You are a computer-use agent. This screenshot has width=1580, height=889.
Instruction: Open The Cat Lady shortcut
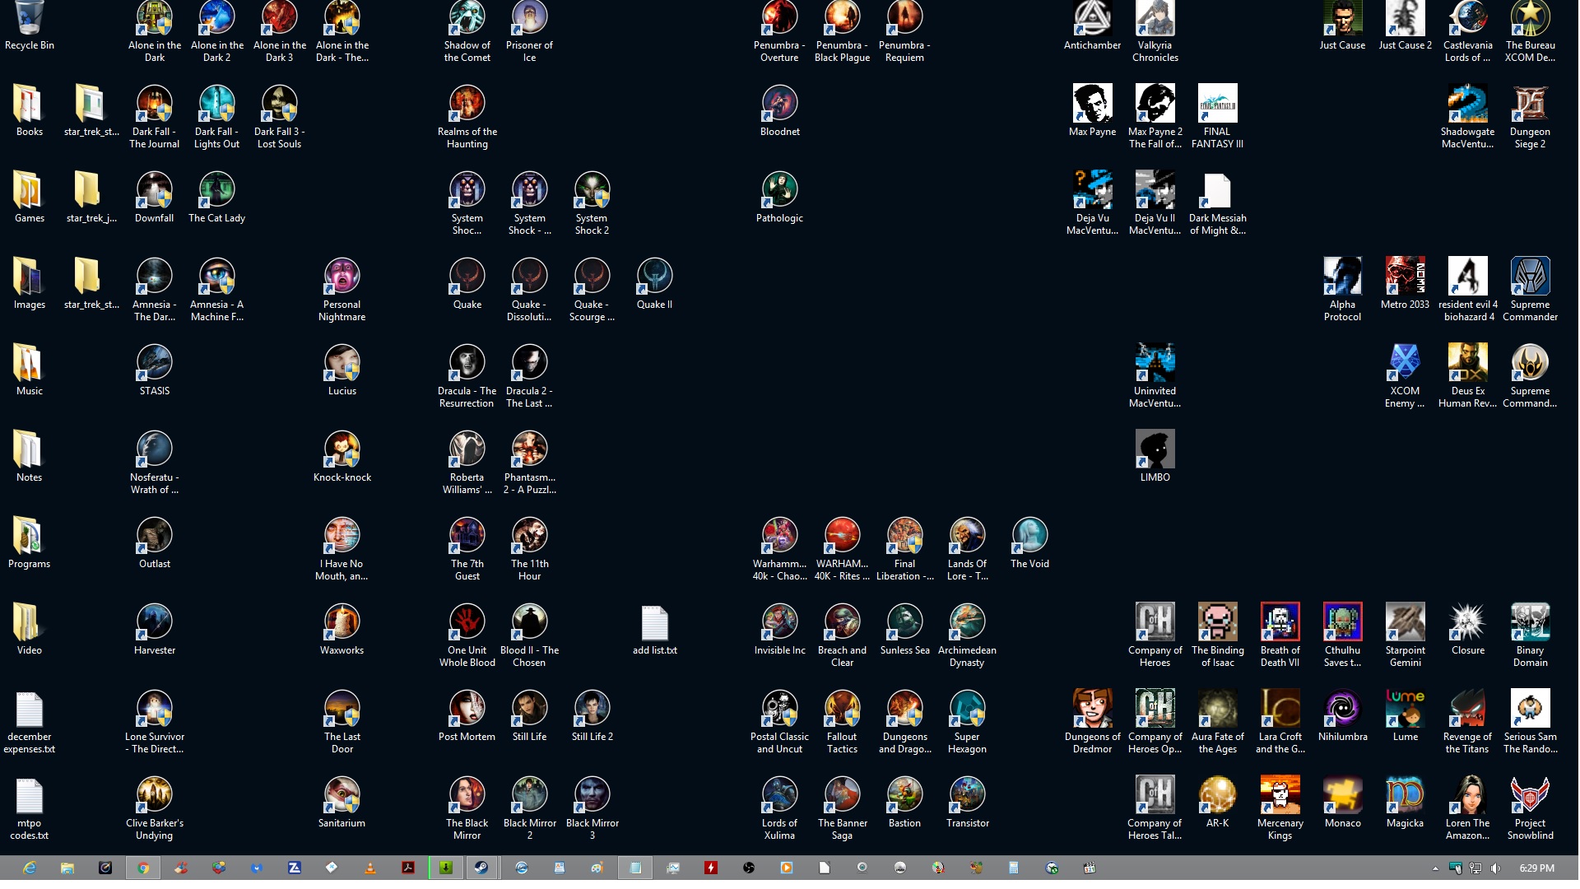click(x=216, y=196)
